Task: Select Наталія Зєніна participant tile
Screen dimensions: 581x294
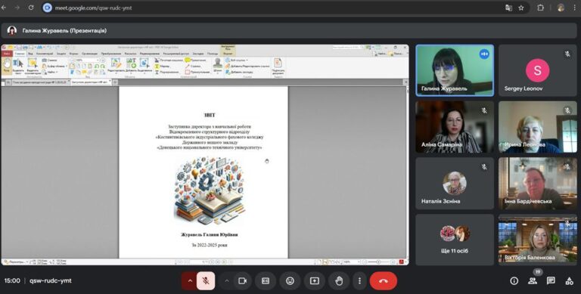Action: tap(455, 184)
